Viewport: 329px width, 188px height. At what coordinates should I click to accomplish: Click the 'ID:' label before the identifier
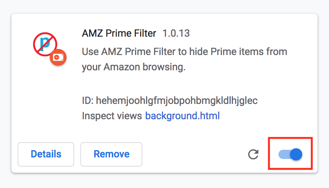(x=88, y=100)
